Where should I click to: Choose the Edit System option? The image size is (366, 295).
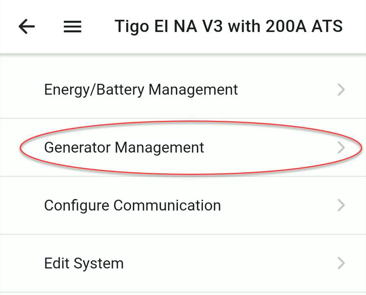(183, 263)
